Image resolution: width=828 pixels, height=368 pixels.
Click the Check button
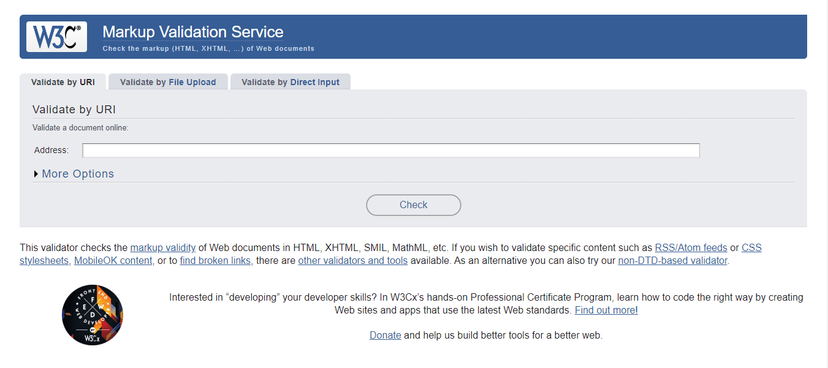coord(414,205)
